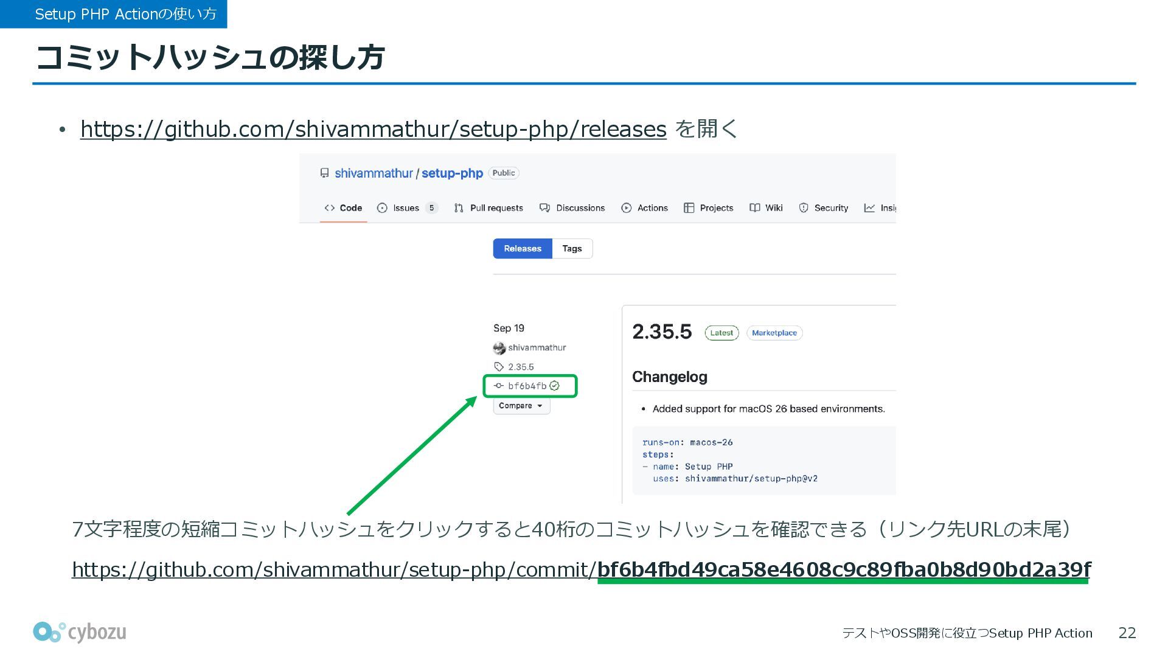
Task: Open the Compare dropdown
Action: coord(521,406)
